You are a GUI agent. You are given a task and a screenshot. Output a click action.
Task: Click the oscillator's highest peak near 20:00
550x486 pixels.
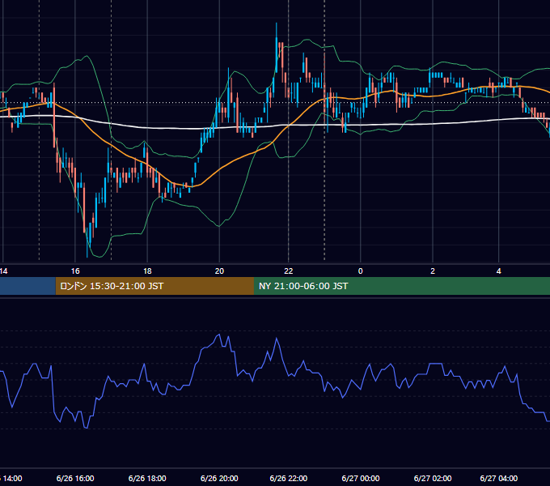pyautogui.click(x=219, y=335)
